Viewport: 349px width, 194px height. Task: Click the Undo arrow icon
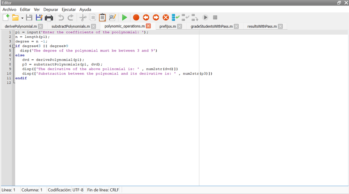(x=61, y=17)
